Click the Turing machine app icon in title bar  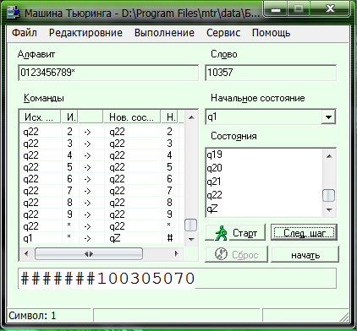pos(13,14)
